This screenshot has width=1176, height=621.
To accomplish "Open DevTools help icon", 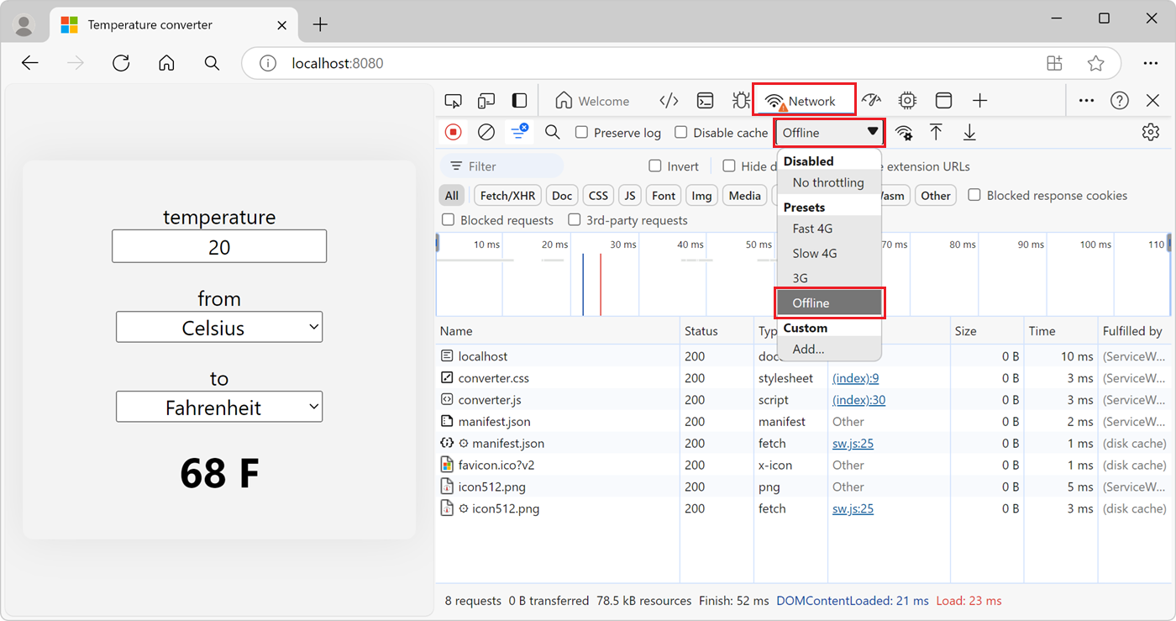I will [1120, 101].
